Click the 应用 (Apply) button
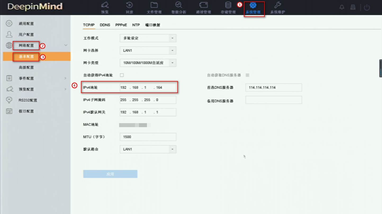Image resolution: width=382 pixels, height=214 pixels. click(x=110, y=174)
